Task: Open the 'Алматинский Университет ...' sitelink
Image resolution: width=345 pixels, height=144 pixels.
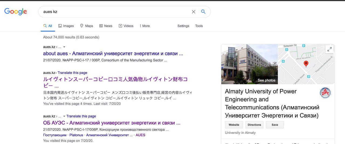Action: pyautogui.click(x=109, y=135)
